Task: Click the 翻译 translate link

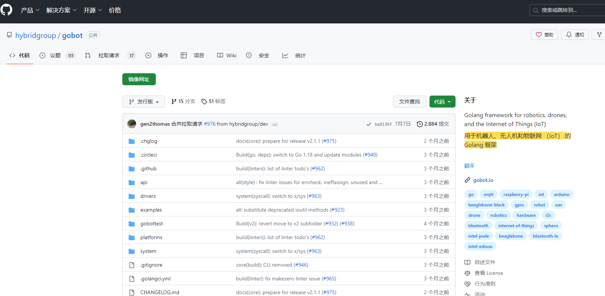Action: click(x=469, y=166)
